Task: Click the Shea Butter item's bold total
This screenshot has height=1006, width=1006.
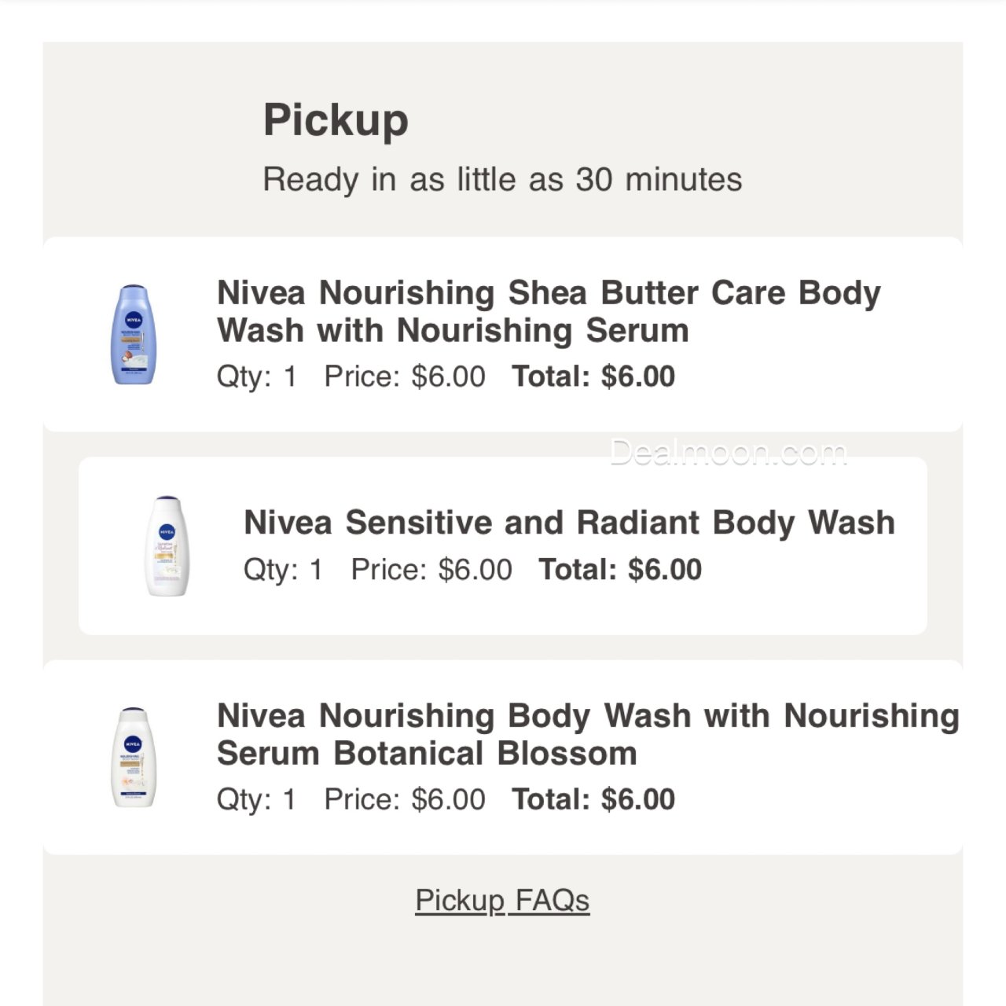Action: point(593,376)
